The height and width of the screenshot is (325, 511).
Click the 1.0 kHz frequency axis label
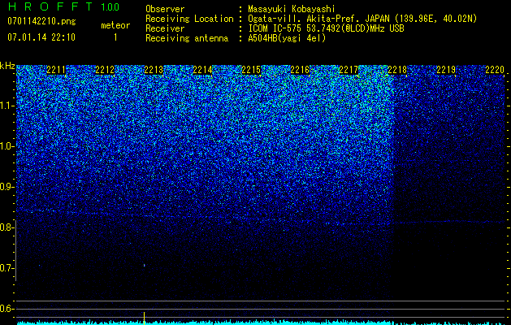click(x=6, y=146)
